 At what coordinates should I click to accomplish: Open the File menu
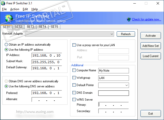coord(4,9)
